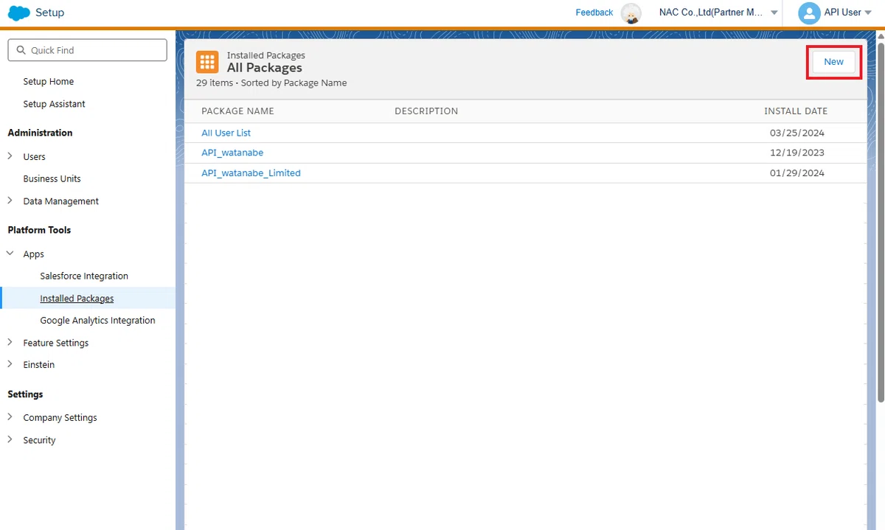885x530 pixels.
Task: Open the API_watanabe package
Action: (232, 153)
